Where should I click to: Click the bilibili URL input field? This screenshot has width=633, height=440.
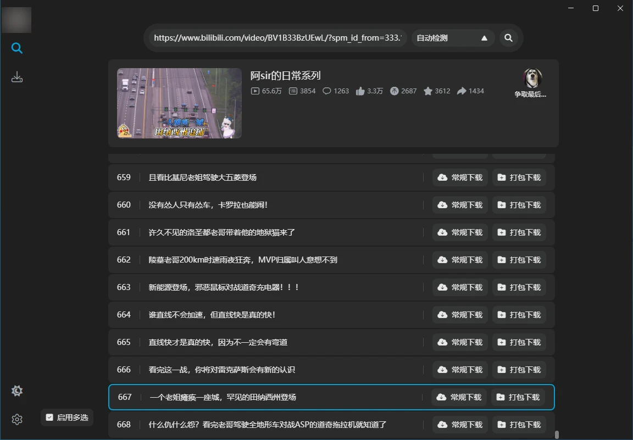tap(277, 38)
